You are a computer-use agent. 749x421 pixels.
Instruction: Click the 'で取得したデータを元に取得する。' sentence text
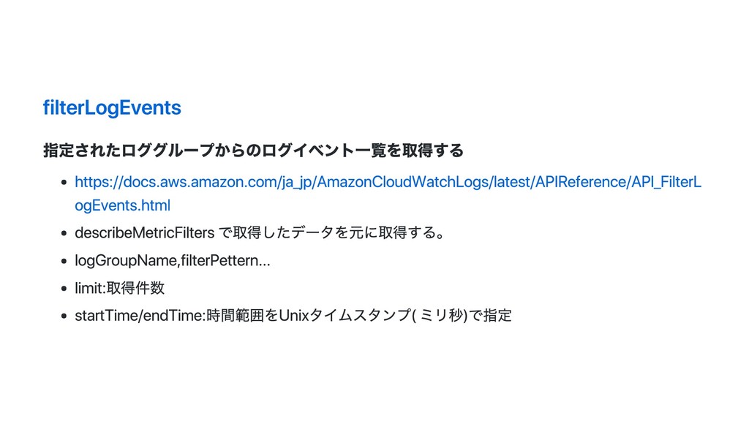332,233
